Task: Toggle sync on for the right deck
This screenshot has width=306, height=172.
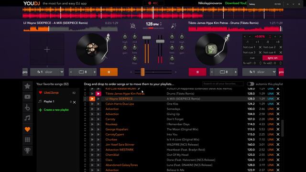Action: [273, 58]
